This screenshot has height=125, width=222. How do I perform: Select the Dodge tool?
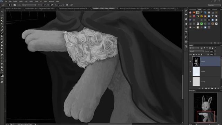[2, 52]
